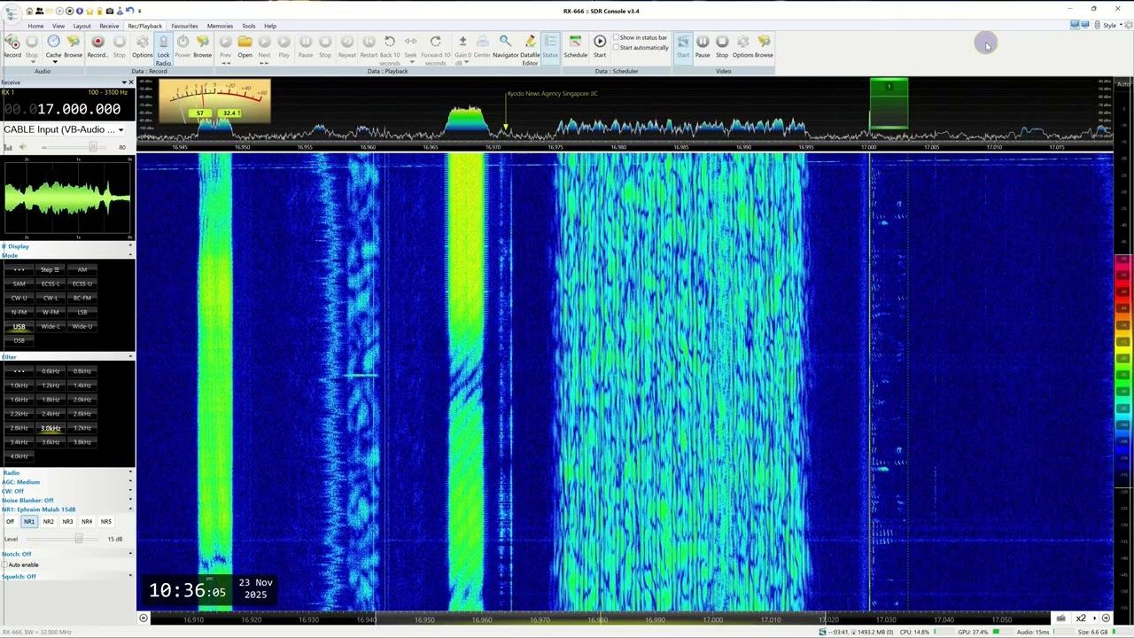Select the NR5 button
The image size is (1134, 638).
(x=105, y=522)
